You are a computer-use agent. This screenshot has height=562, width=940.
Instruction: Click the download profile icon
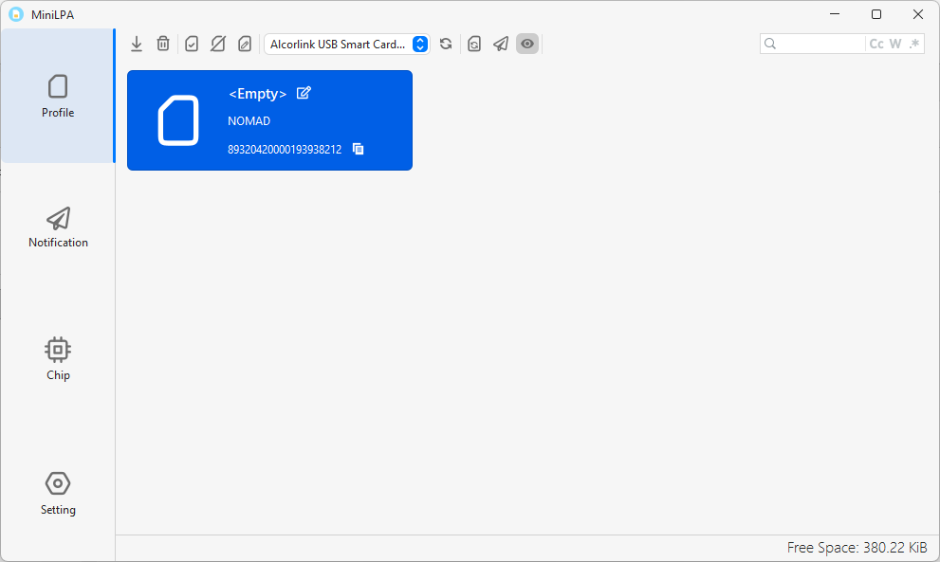coord(137,44)
